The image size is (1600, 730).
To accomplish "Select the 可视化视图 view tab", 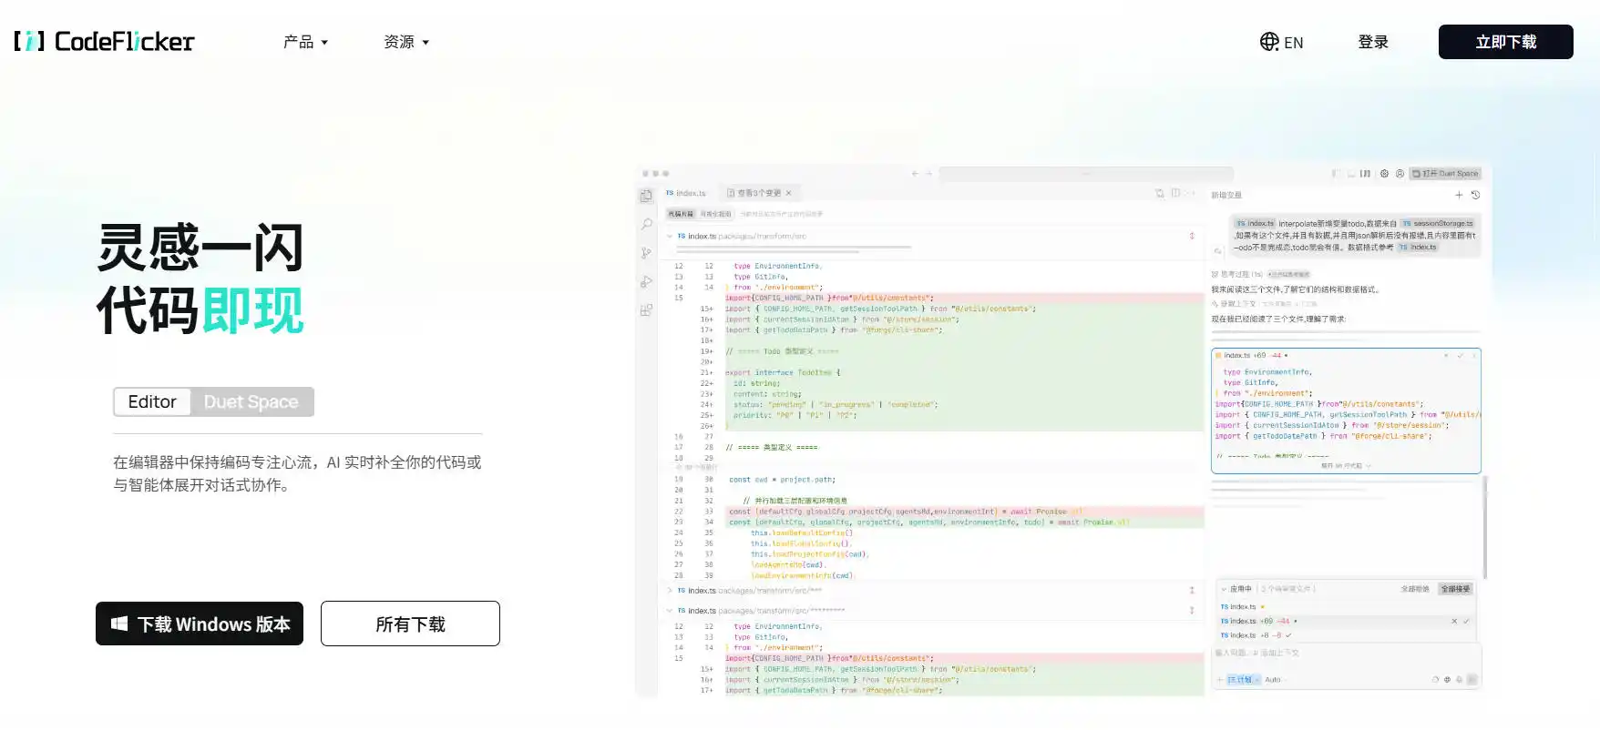I will pos(715,214).
